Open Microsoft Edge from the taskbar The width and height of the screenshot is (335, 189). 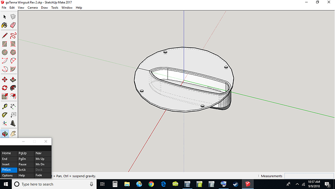(164, 184)
